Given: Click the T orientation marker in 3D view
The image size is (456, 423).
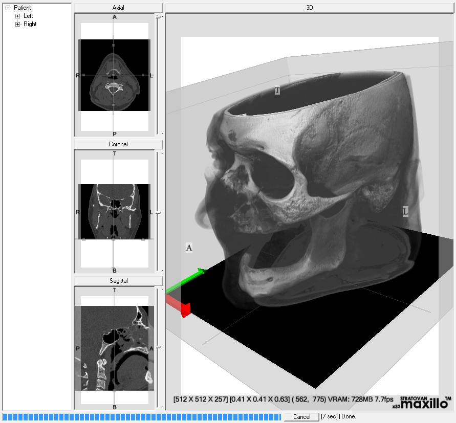Looking at the screenshot, I should (277, 91).
